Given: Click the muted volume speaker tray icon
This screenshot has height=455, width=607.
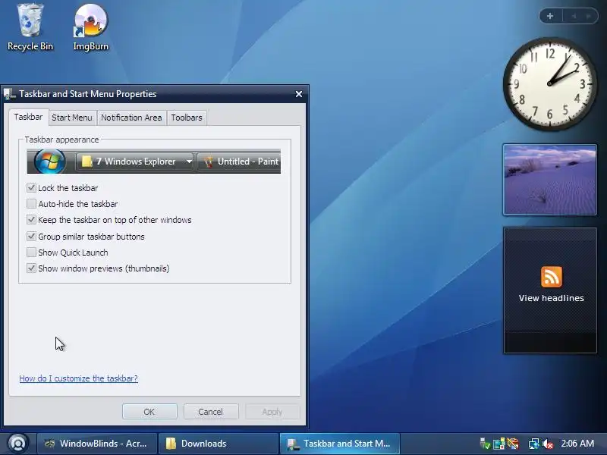Looking at the screenshot, I should (x=548, y=444).
